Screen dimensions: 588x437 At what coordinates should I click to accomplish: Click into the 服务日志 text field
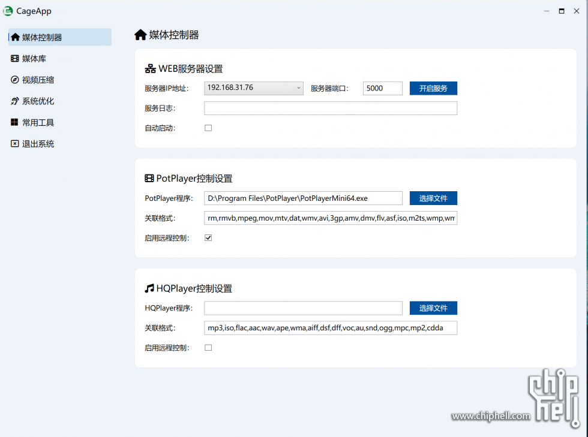[x=331, y=109]
